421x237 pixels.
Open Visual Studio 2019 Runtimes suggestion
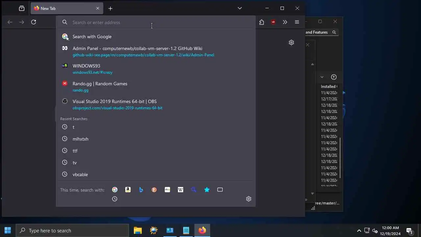[x=156, y=104]
